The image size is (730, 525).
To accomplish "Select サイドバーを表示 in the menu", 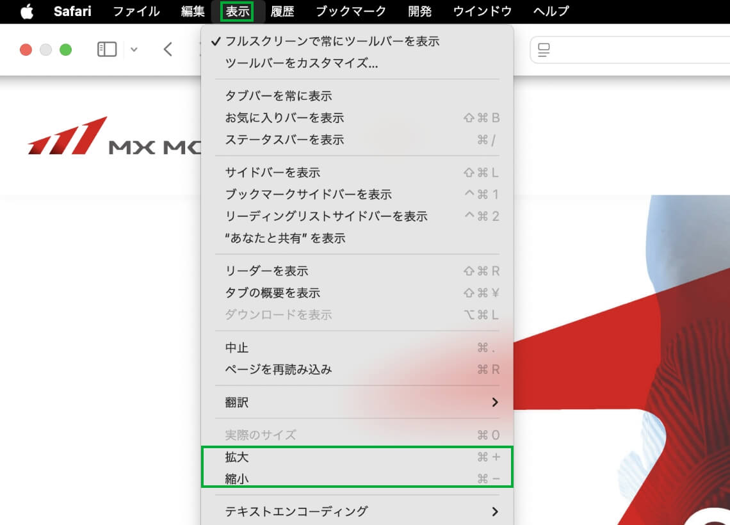I will [x=272, y=172].
